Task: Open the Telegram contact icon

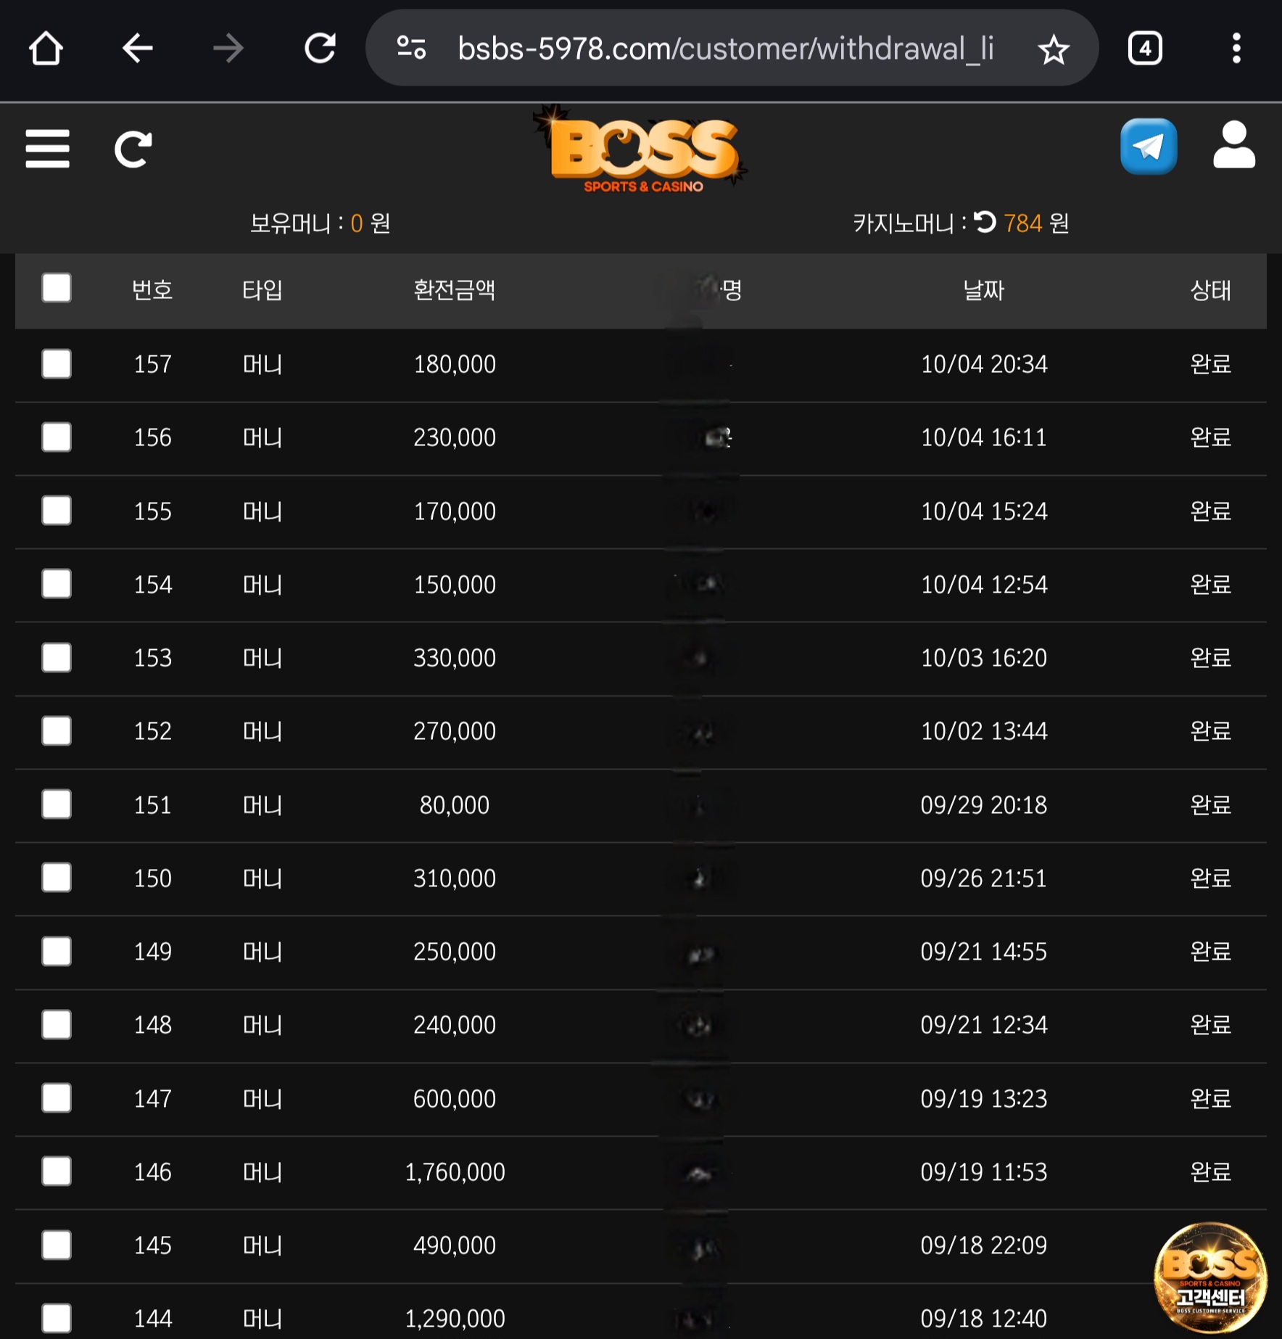Action: tap(1149, 147)
